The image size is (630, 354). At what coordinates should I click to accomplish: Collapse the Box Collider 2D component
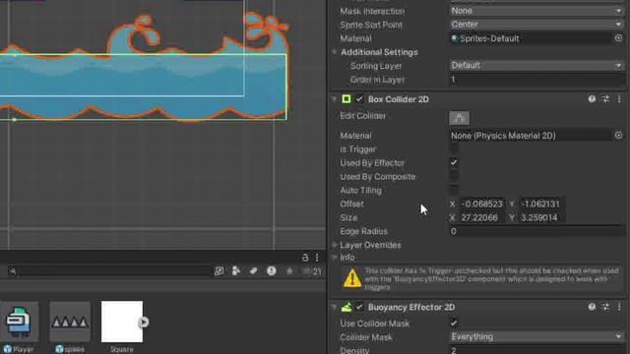coord(334,99)
